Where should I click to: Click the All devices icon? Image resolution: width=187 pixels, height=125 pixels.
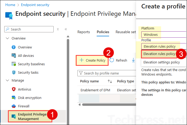[x=13, y=56]
